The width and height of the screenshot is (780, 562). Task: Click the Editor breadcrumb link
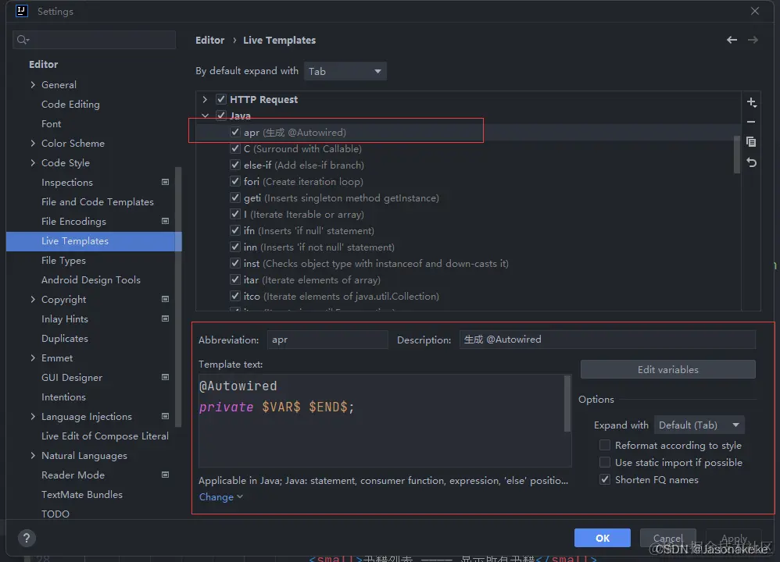(x=210, y=41)
